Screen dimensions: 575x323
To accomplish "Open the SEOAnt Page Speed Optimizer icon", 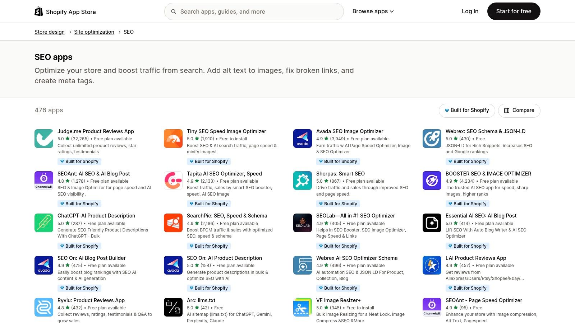I will (432, 307).
